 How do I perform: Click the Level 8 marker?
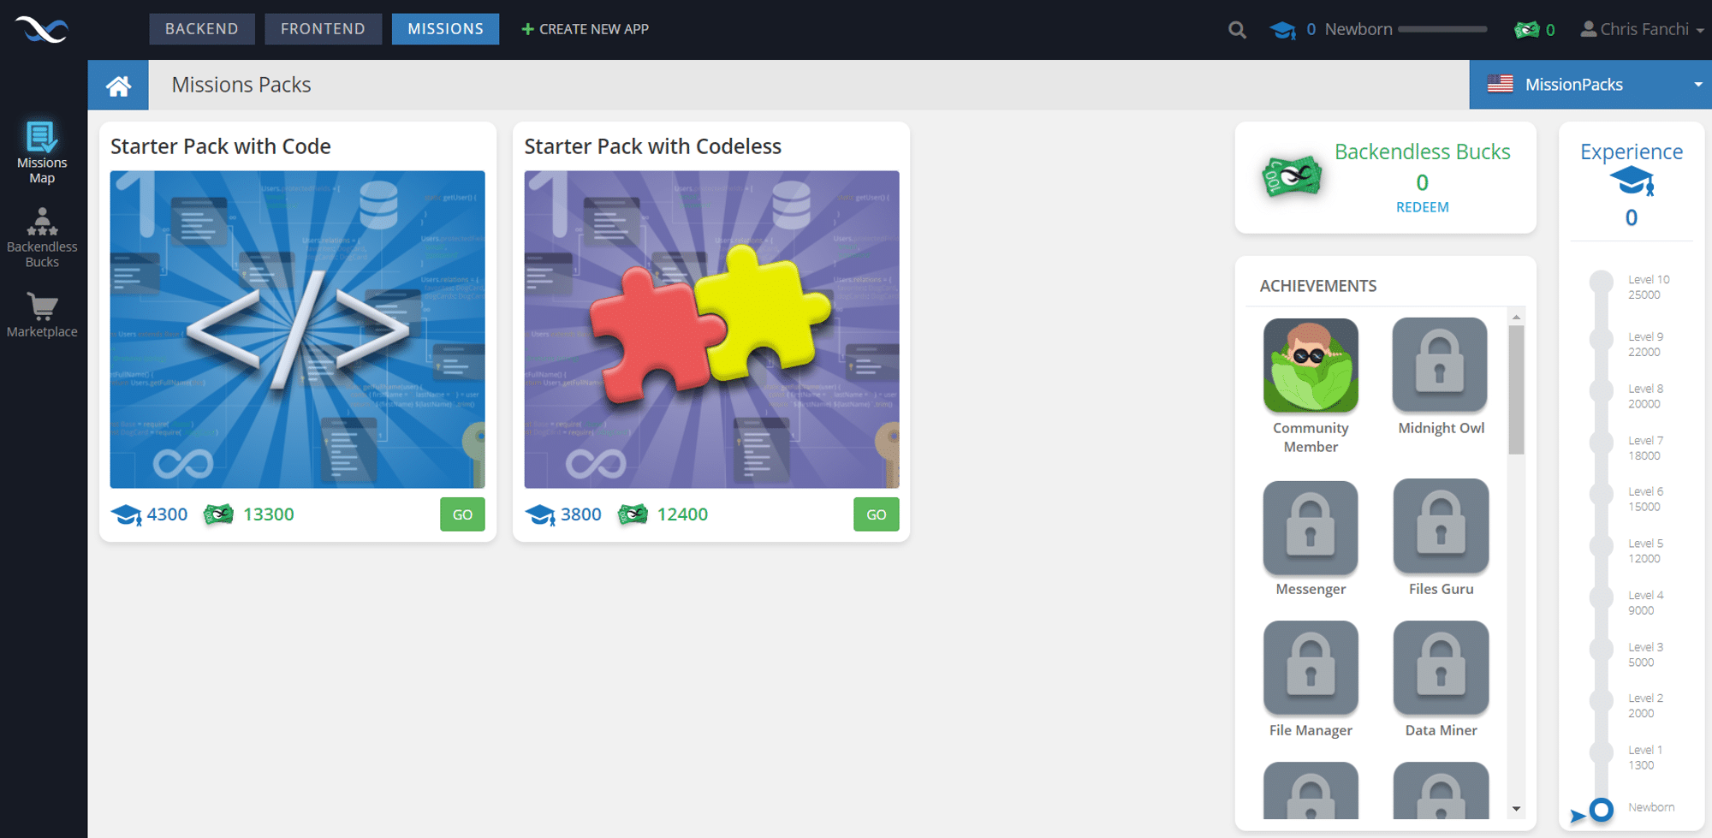[x=1602, y=390]
